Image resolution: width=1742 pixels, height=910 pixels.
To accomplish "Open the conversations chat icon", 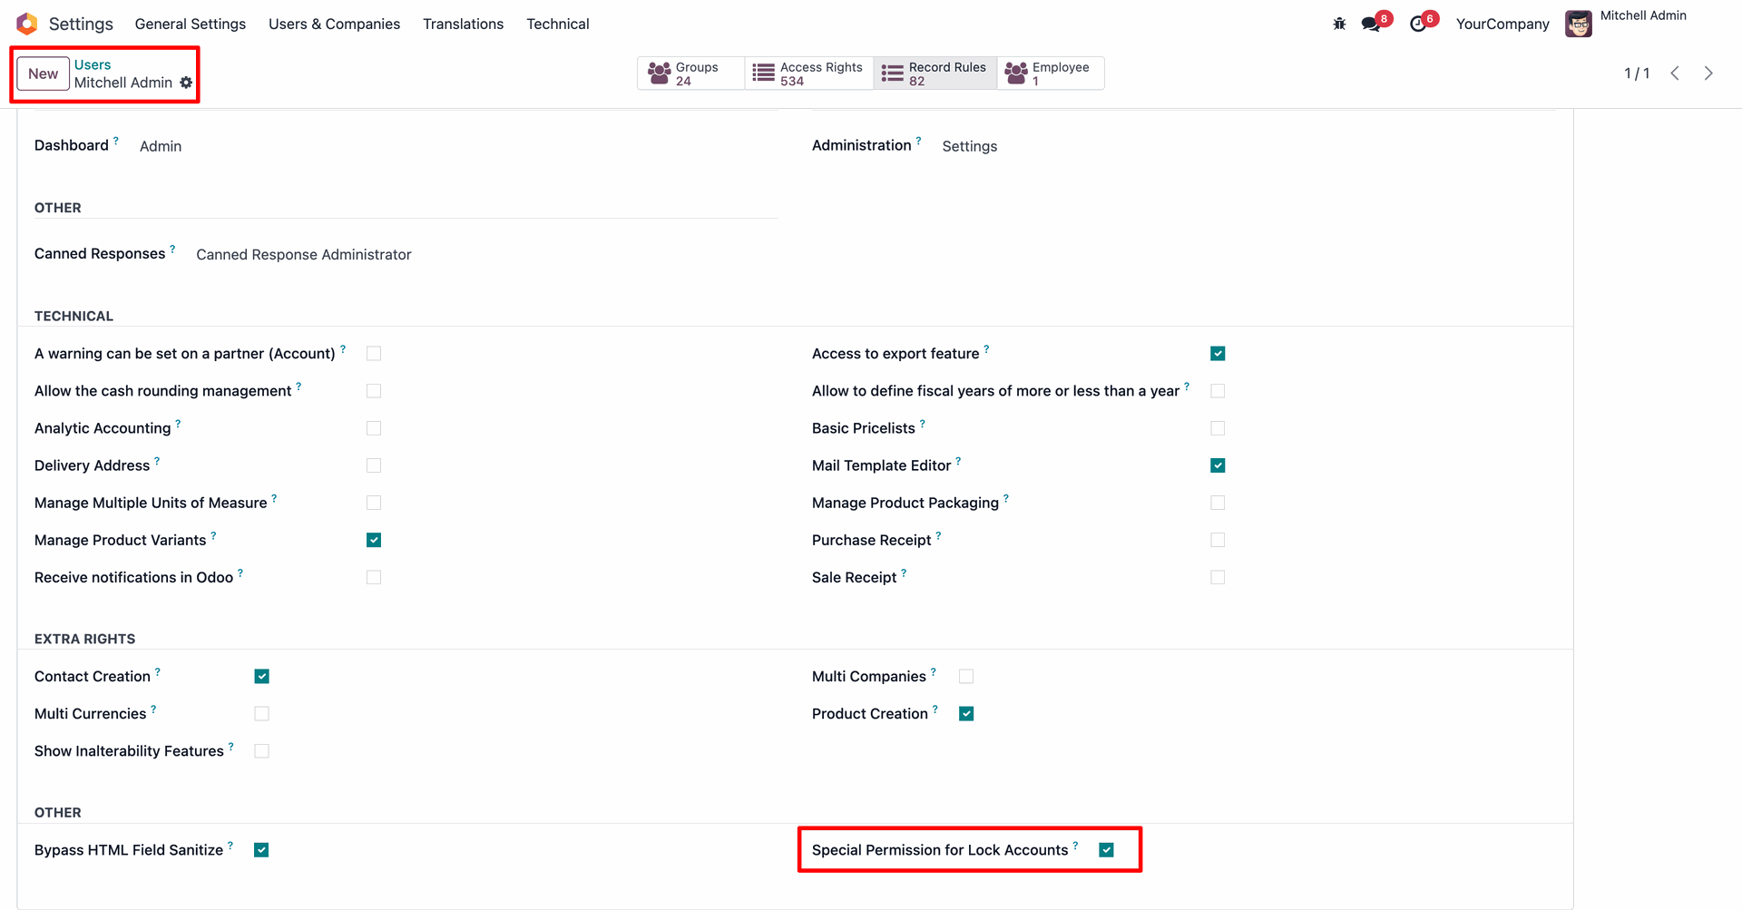I will pos(1371,24).
